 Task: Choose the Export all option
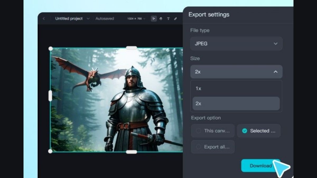pos(213,147)
